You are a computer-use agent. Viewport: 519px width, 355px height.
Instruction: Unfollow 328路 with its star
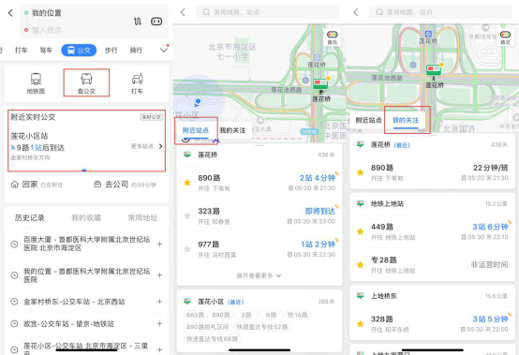pyautogui.click(x=361, y=323)
